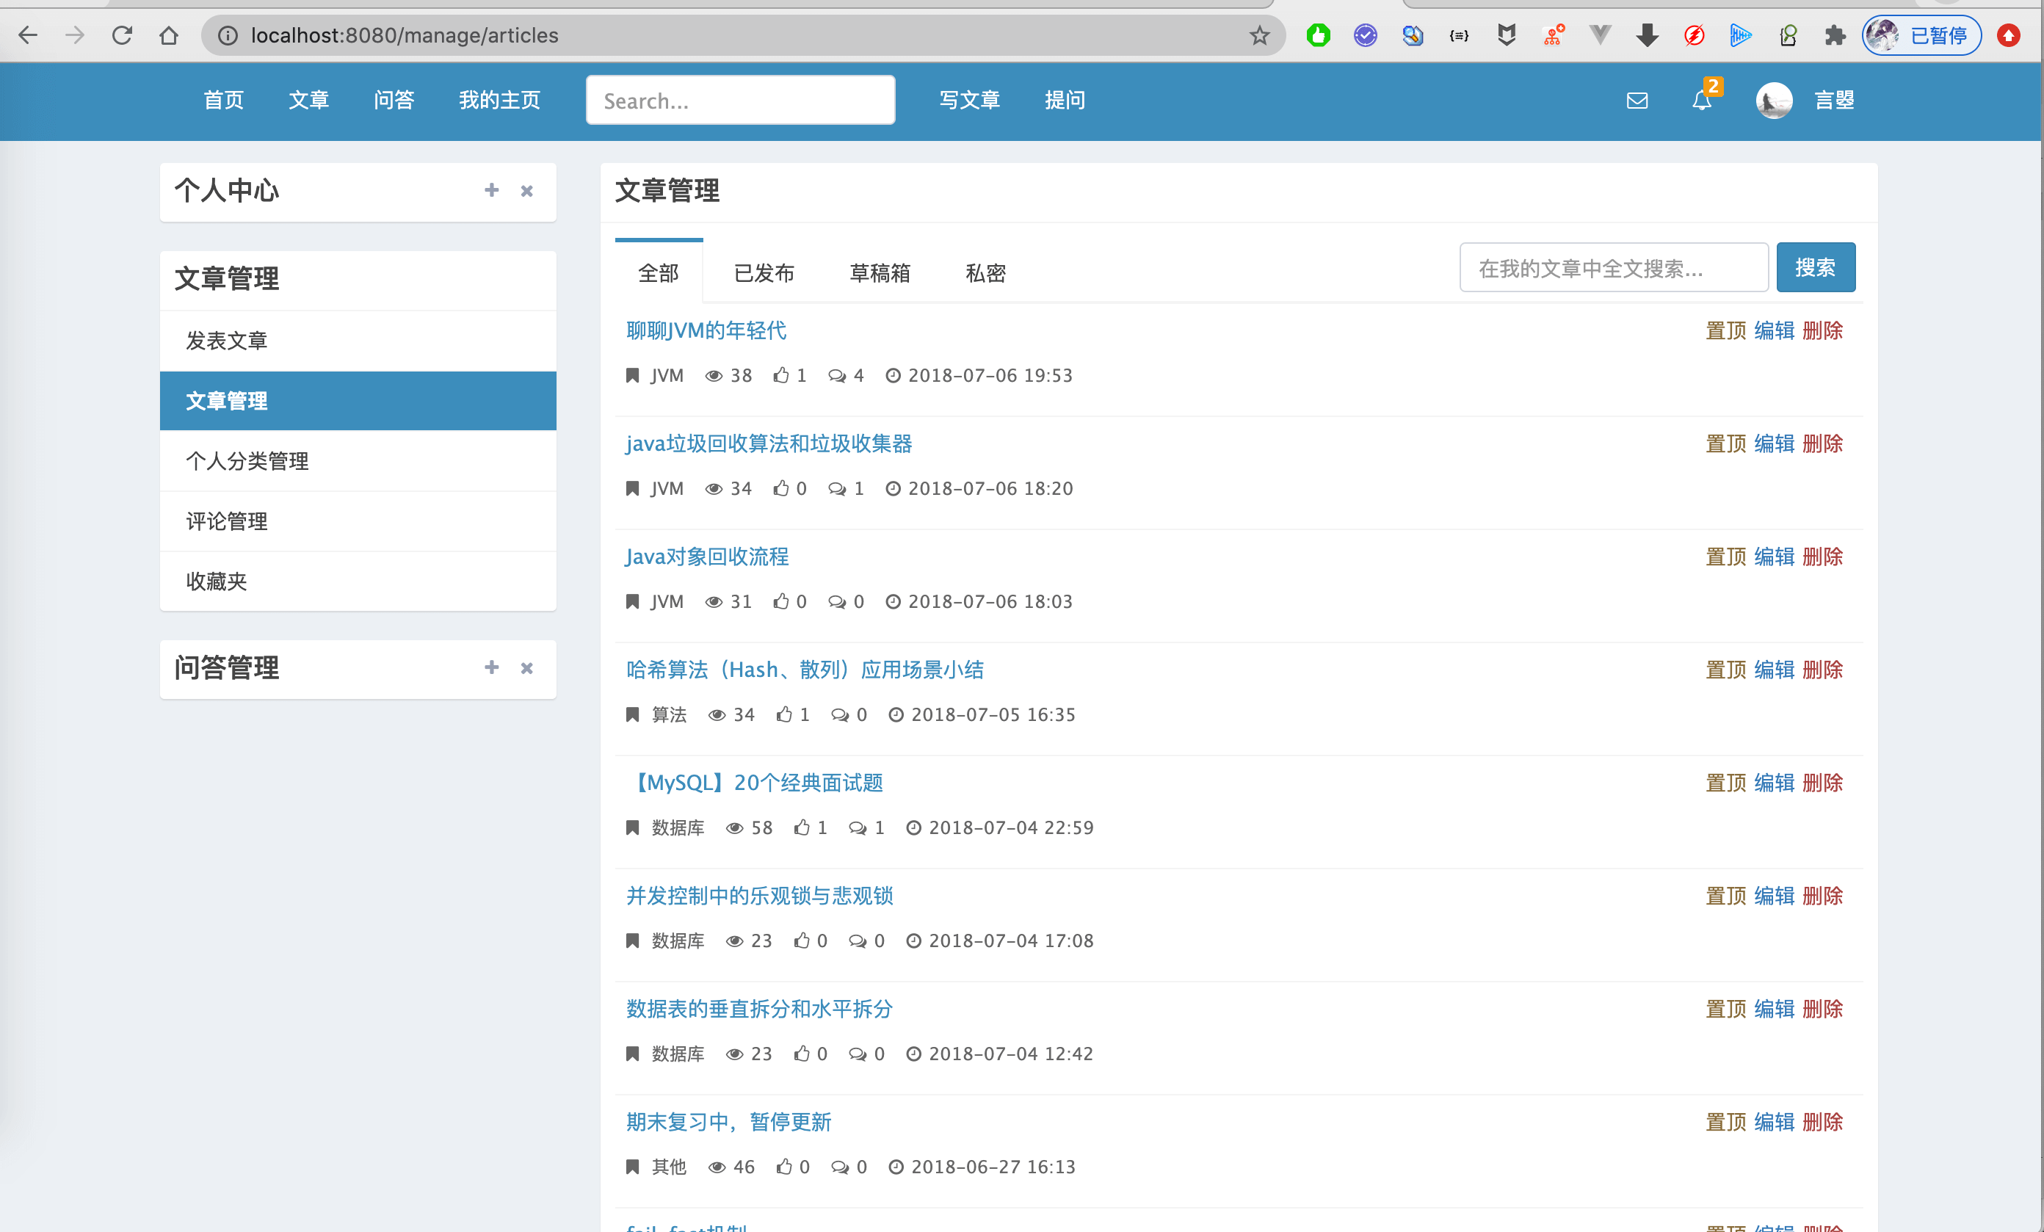Focus the 在我的文章中全文搜索 input field

point(1614,268)
